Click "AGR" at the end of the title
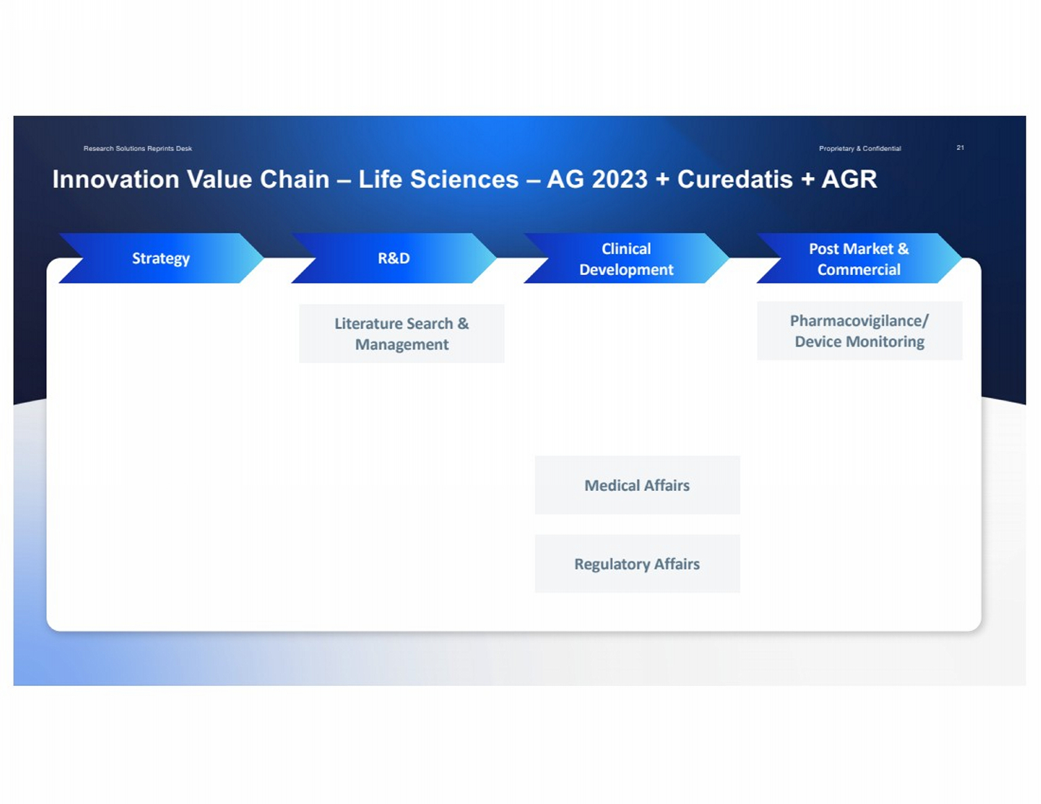The image size is (1041, 804). 849,179
